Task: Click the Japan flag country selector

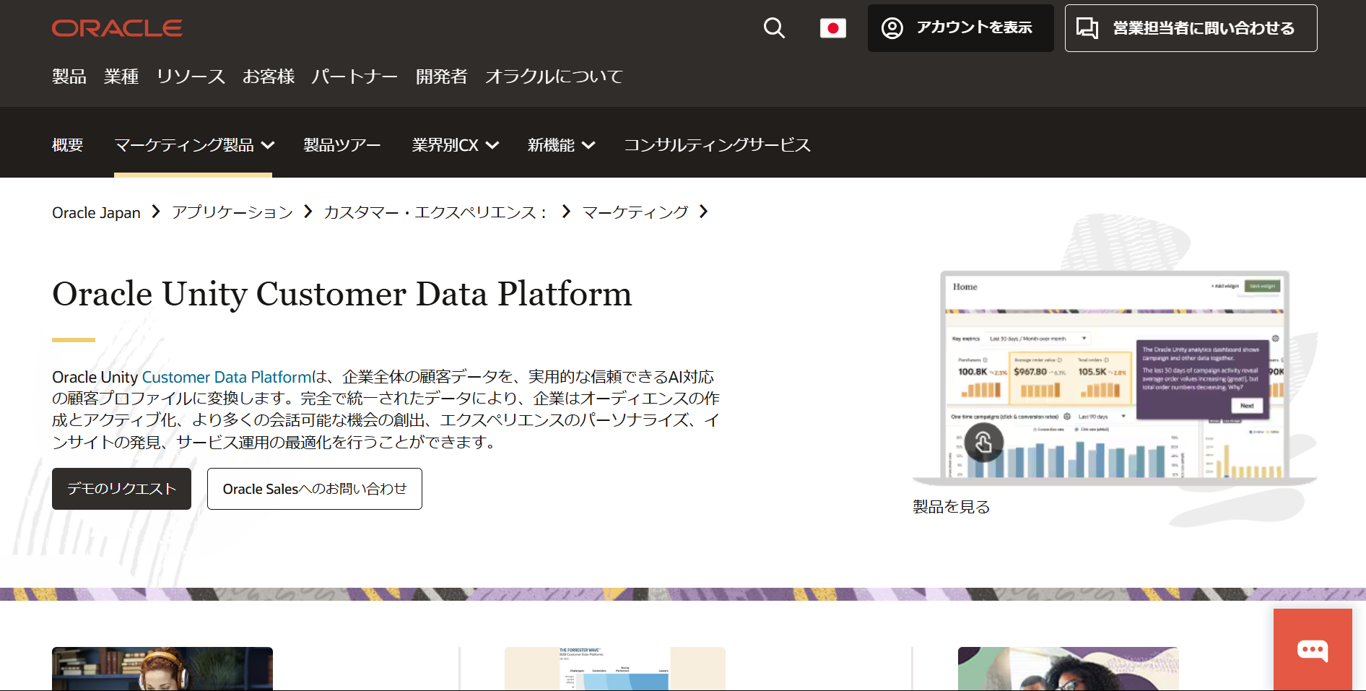Action: (x=832, y=28)
